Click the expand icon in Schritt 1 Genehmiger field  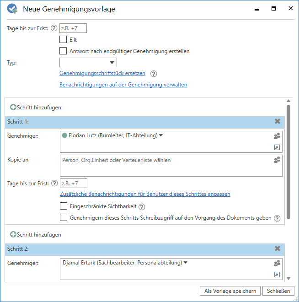[x=277, y=147]
